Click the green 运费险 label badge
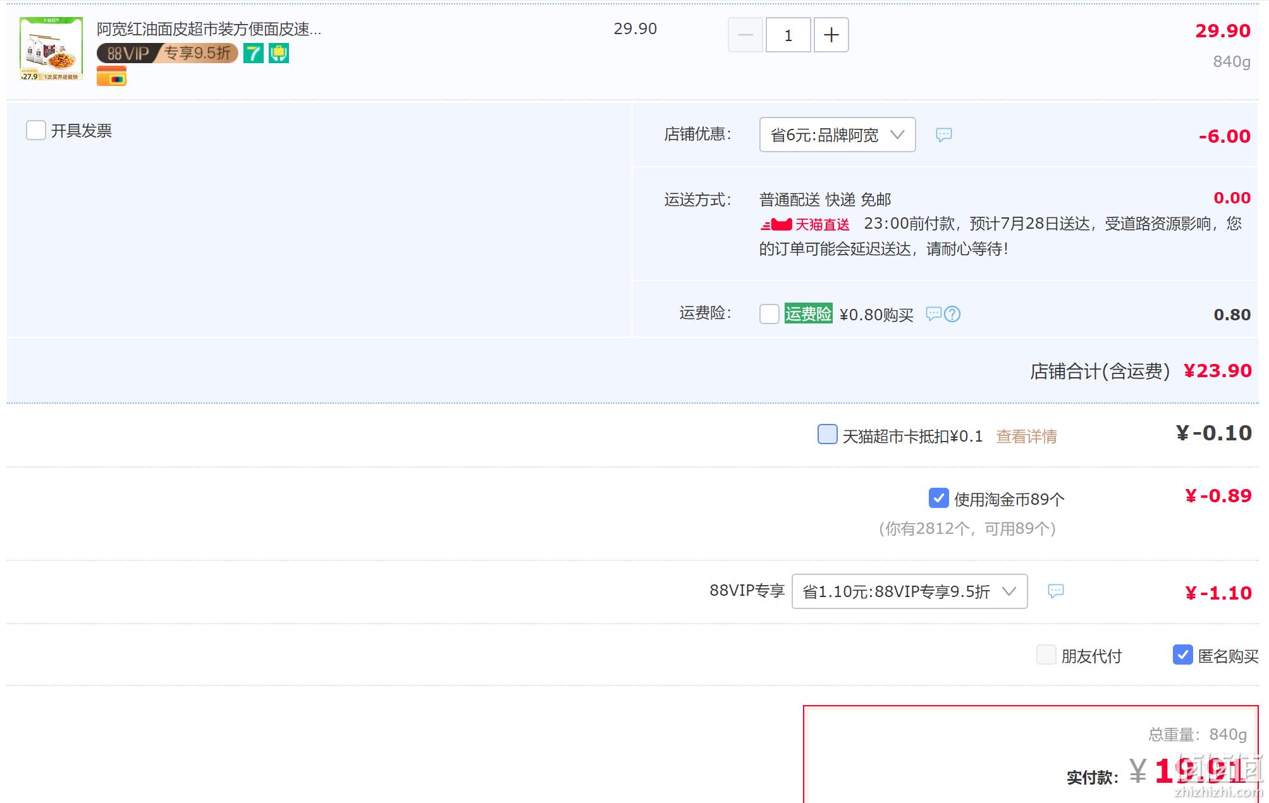1269x803 pixels. tap(808, 313)
